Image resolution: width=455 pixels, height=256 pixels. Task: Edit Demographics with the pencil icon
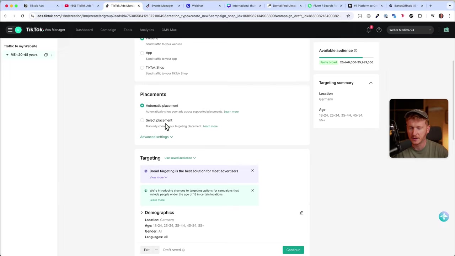coord(301,213)
